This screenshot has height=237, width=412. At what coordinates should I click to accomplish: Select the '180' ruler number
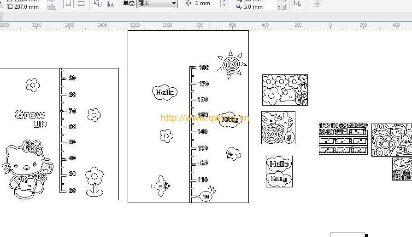pyautogui.click(x=204, y=68)
